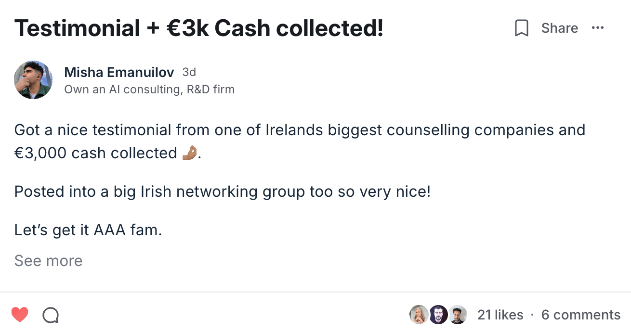Unlike the post via the red heart

click(20, 315)
